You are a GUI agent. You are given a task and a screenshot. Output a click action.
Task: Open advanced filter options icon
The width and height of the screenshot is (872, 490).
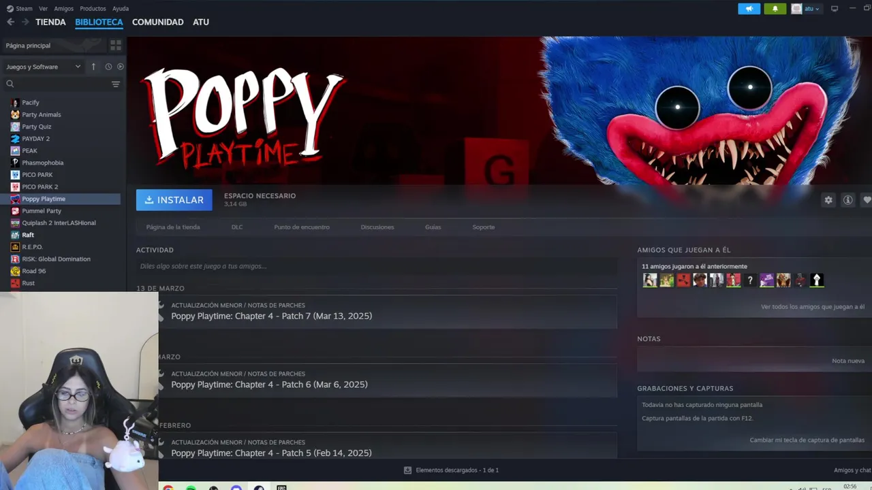coord(116,84)
